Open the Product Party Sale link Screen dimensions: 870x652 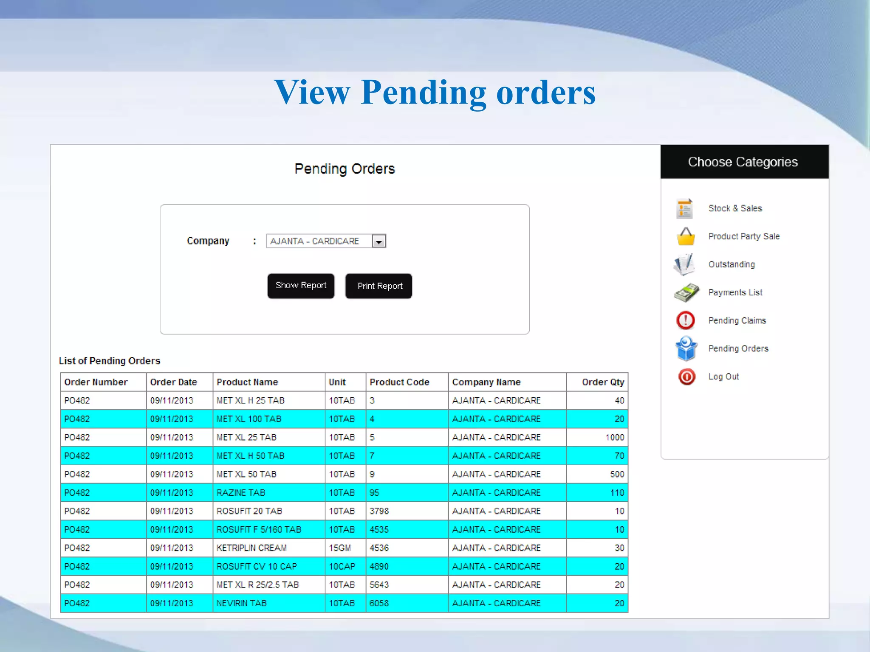[x=744, y=236]
